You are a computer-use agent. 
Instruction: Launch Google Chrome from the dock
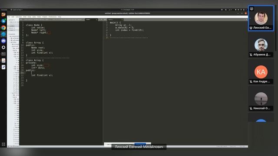pos(3,28)
